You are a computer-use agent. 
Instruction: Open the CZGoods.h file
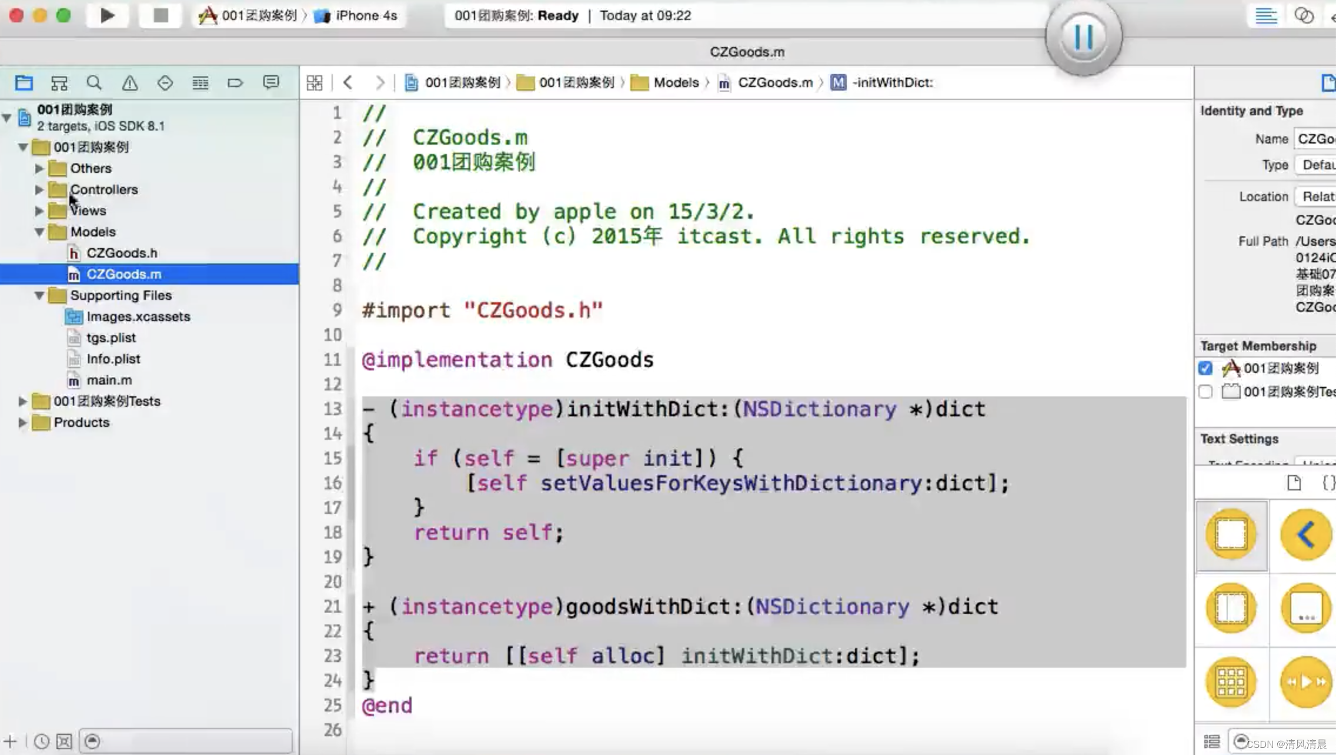(x=122, y=253)
